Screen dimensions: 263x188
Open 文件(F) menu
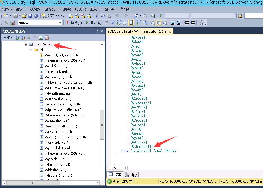tap(7, 9)
